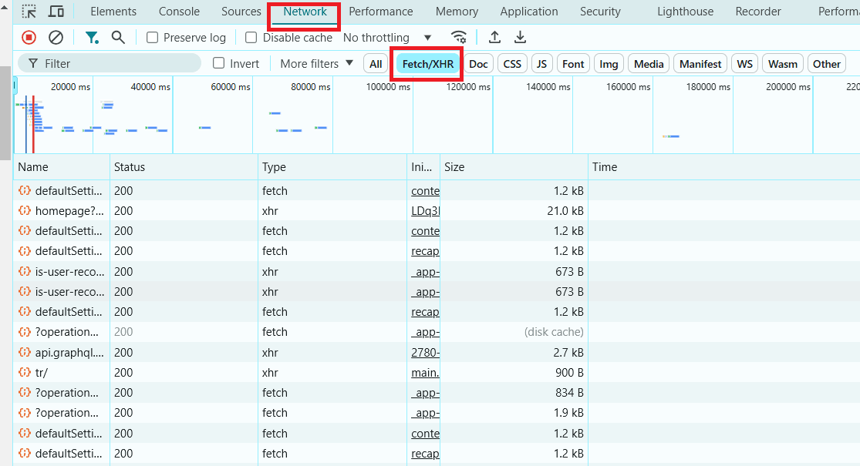Sort by the Time column header
Viewport: 860px width, 466px height.
(x=724, y=167)
